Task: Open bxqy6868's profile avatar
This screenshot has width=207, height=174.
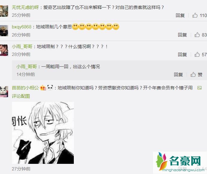Action: (4, 30)
